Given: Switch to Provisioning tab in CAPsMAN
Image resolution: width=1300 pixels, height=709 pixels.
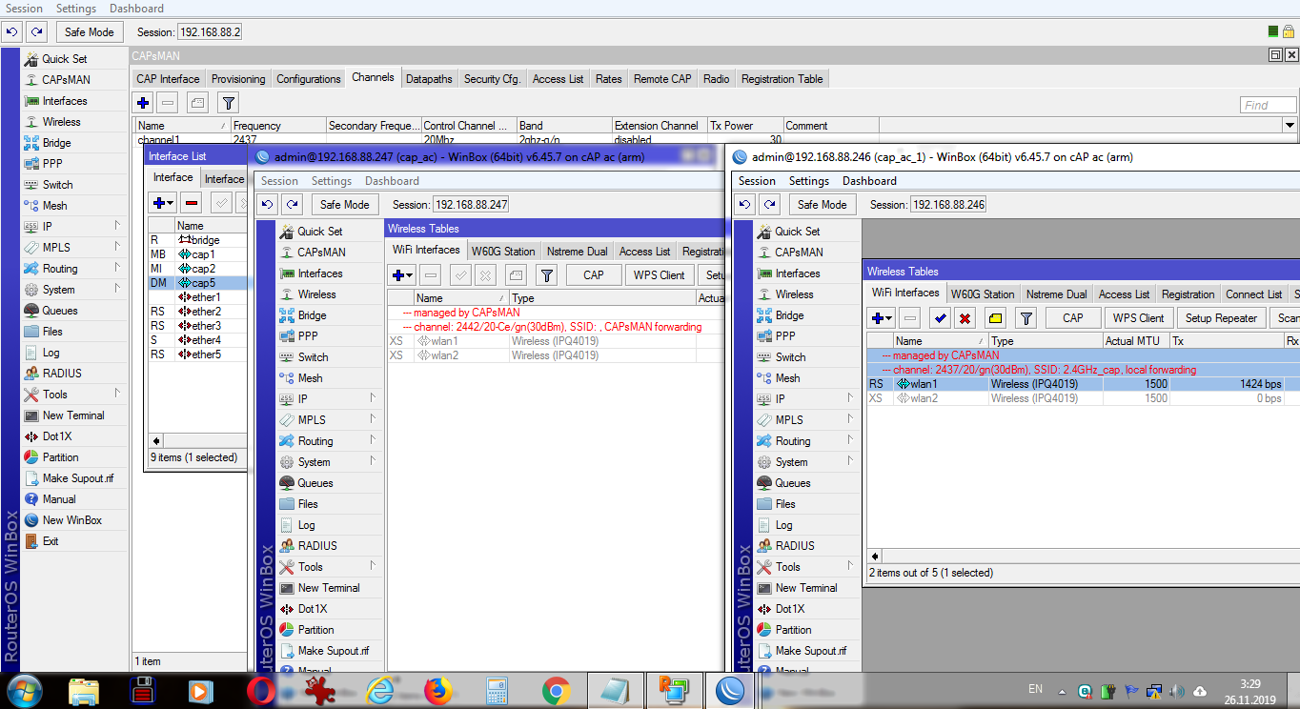Looking at the screenshot, I should [238, 79].
